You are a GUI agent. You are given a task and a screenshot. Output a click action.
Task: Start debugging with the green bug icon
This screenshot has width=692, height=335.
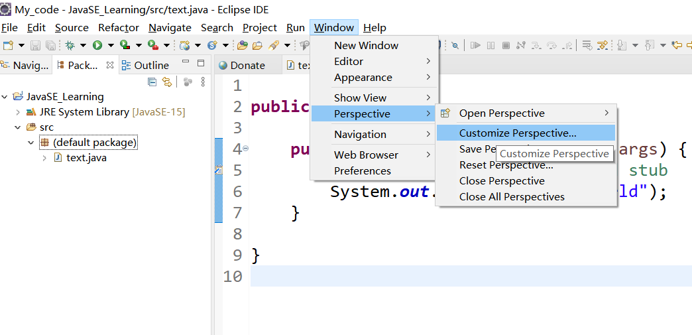(70, 45)
